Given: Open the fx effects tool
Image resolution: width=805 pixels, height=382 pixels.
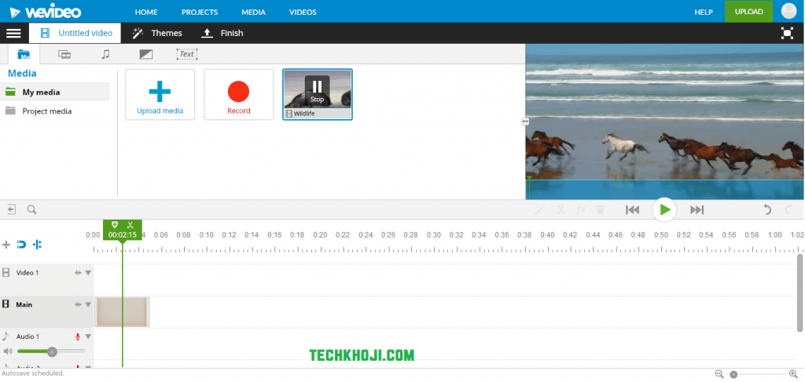Looking at the screenshot, I should 581,209.
